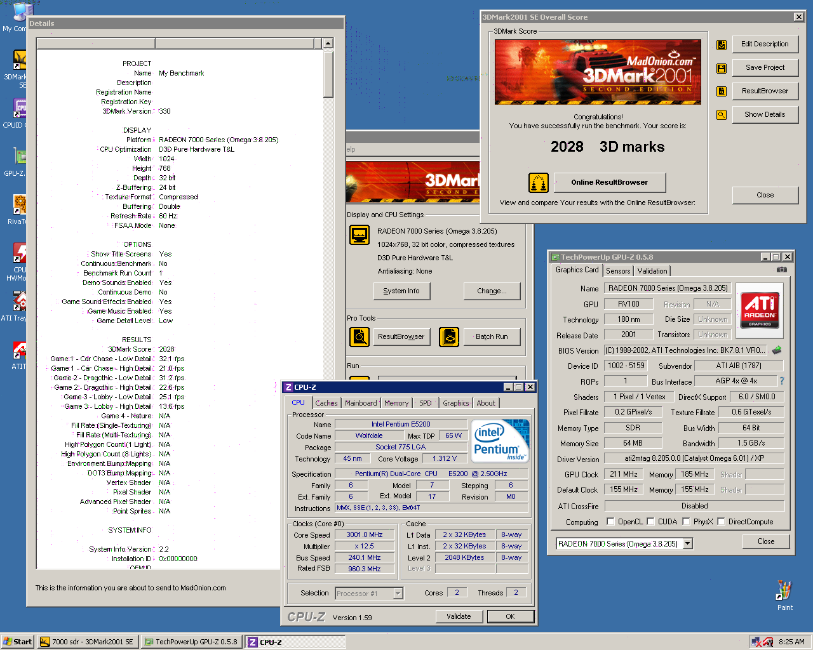This screenshot has width=813, height=650.
Task: Click the Change... button
Action: coord(492,291)
